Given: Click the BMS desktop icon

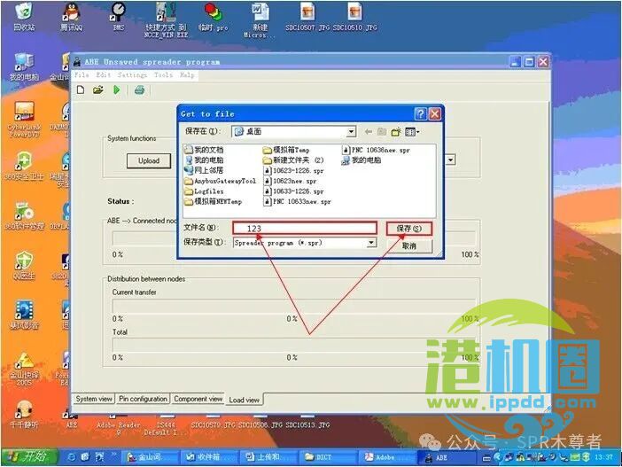Looking at the screenshot, I should (119, 17).
